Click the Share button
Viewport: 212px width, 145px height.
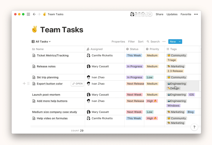coord(159,14)
